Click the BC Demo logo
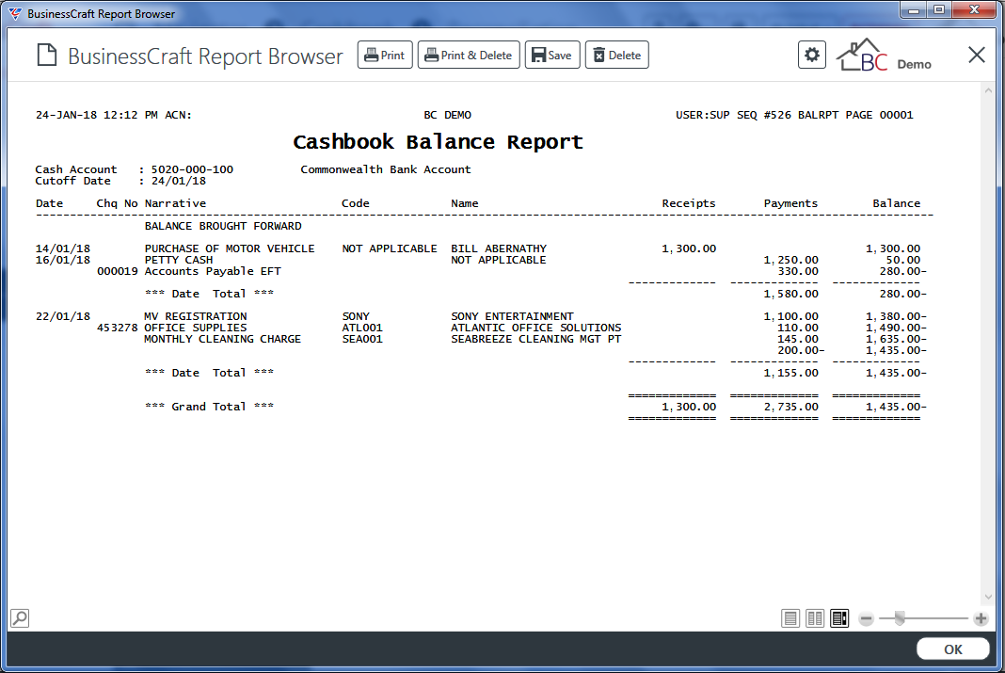 pos(885,56)
